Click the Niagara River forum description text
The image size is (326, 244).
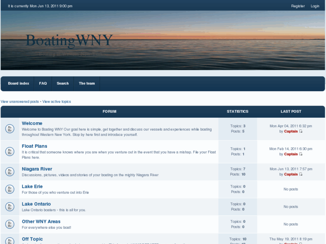pos(90,175)
